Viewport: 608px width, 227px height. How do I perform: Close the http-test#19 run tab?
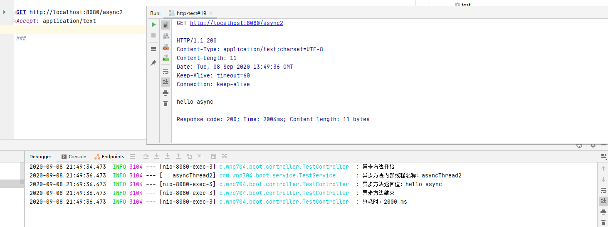(210, 14)
